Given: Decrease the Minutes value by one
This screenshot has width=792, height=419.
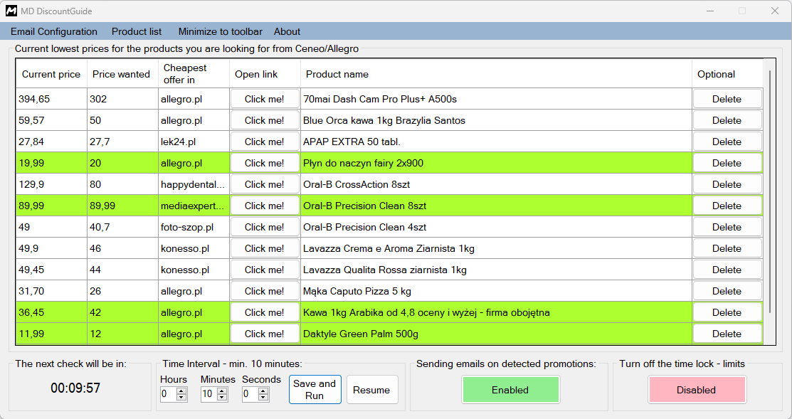Looking at the screenshot, I should pos(222,397).
